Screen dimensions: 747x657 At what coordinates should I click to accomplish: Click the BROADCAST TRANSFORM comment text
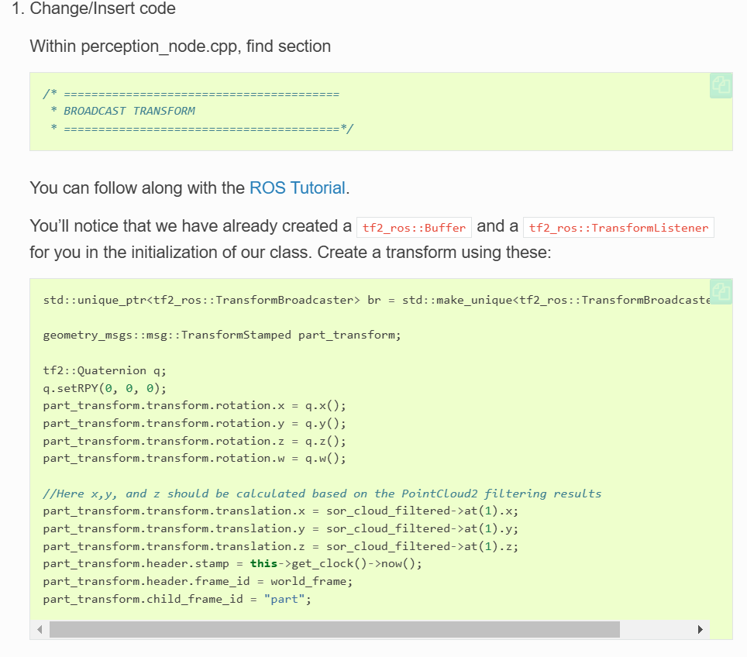click(x=129, y=111)
